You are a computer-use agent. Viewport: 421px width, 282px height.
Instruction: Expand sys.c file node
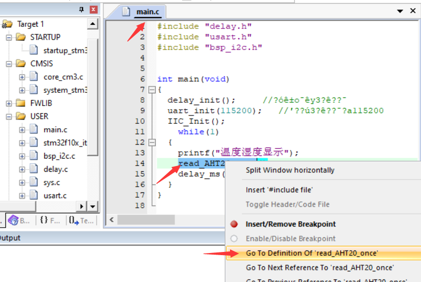coord(22,183)
